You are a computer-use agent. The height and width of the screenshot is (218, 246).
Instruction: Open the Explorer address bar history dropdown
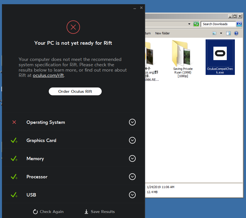(x=189, y=24)
